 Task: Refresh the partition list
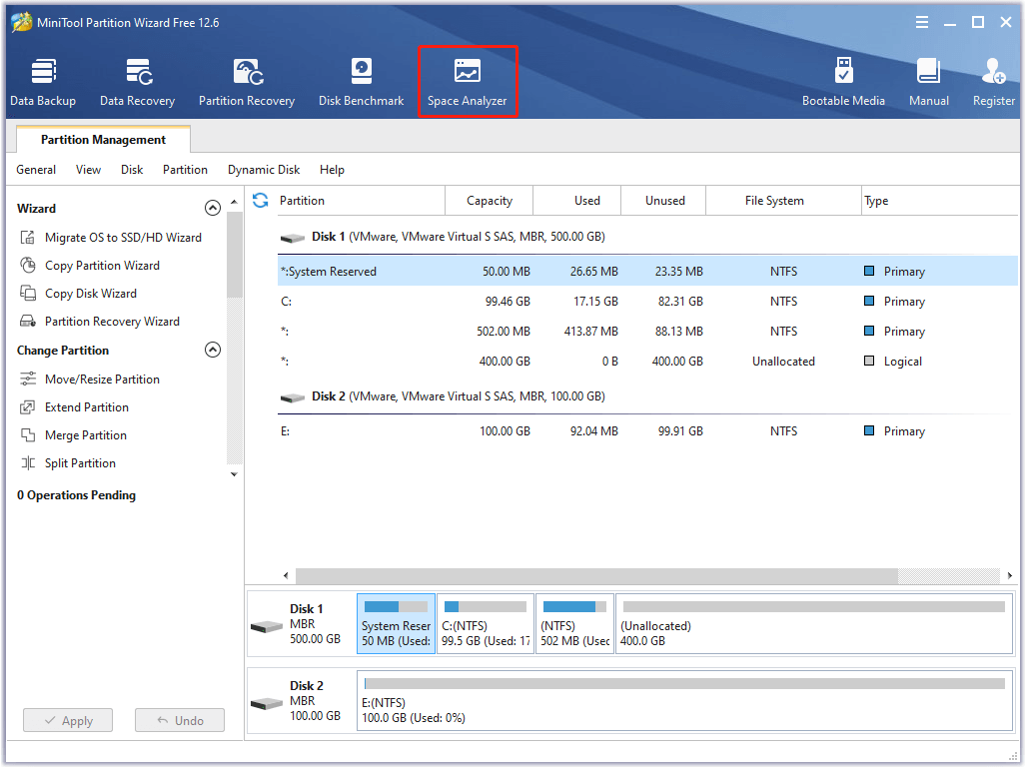(x=261, y=200)
